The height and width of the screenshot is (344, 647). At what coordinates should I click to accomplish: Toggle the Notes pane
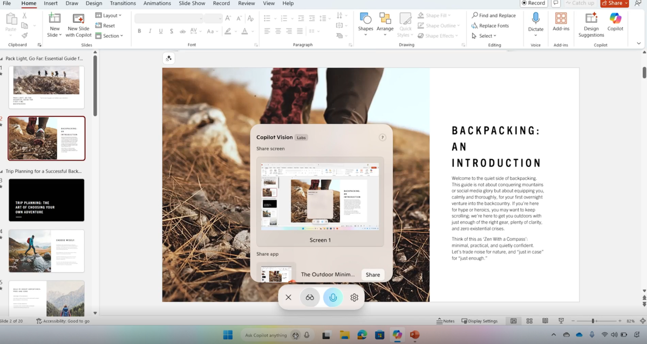pyautogui.click(x=445, y=321)
